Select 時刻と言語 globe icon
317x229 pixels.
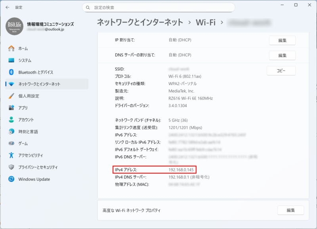tap(11, 132)
